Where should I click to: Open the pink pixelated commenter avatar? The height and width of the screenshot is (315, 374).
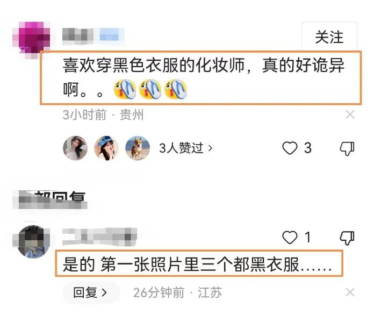point(31,40)
